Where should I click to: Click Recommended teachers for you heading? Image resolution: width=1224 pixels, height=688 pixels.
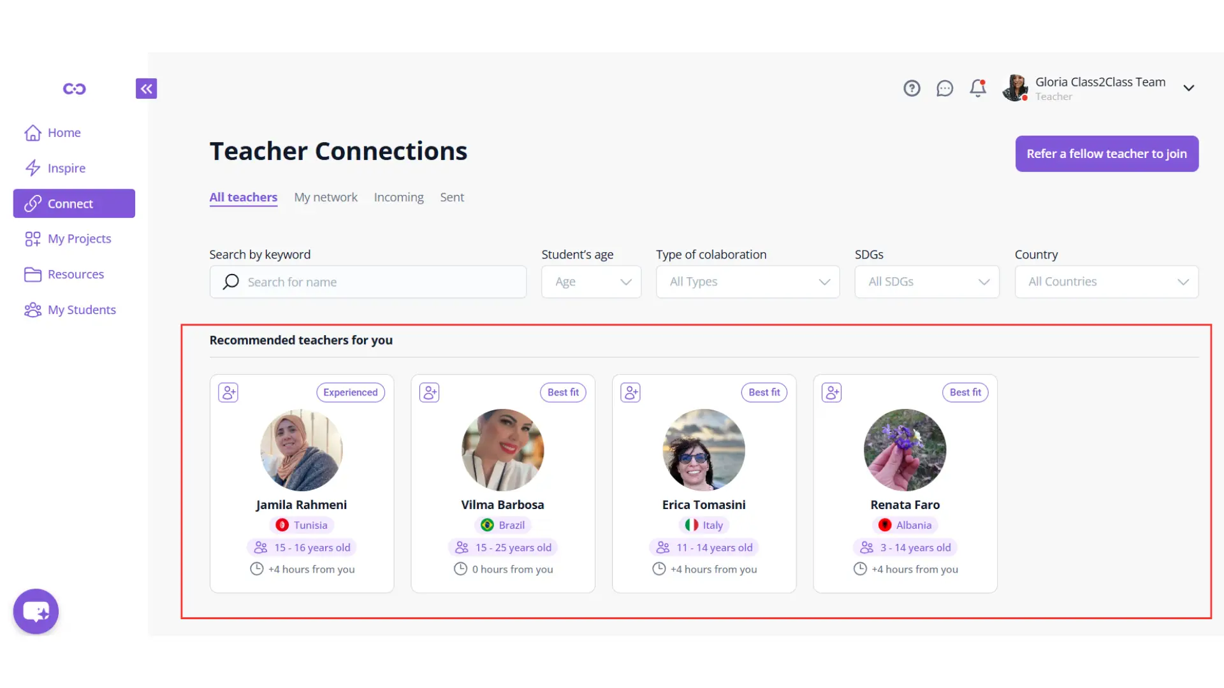301,340
